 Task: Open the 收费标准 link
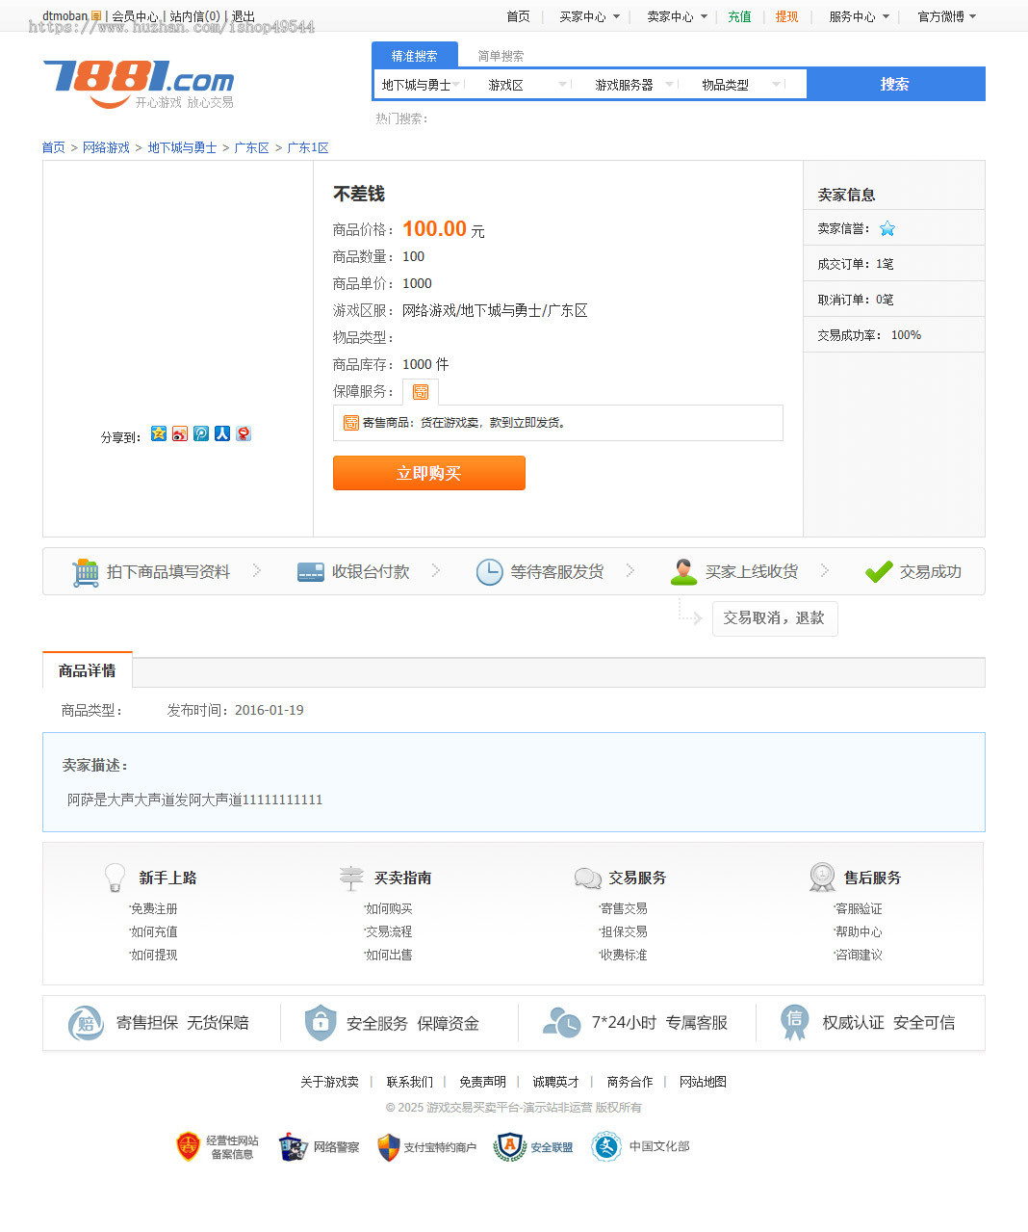point(624,955)
